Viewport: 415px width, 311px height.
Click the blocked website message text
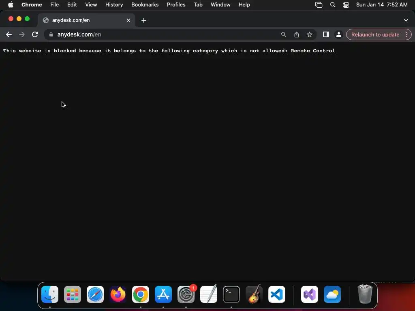click(169, 51)
